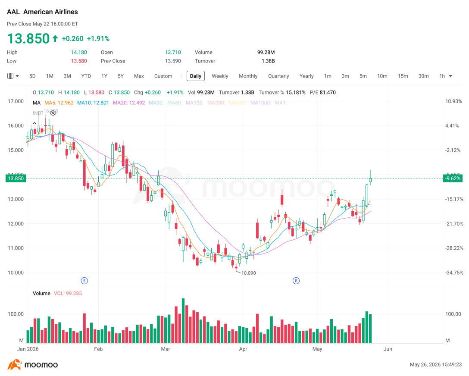Choose the 30m interval
The image size is (469, 376).
[423, 76]
